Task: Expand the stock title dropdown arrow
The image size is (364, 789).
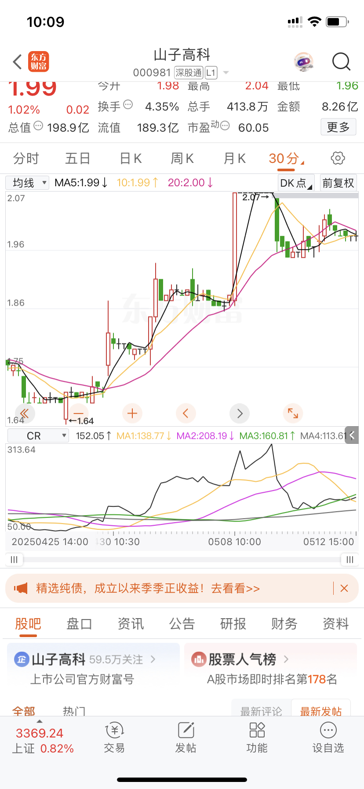Action: (x=226, y=73)
